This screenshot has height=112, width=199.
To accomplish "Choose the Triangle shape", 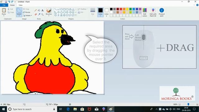I will pyautogui.click(x=73, y=9).
